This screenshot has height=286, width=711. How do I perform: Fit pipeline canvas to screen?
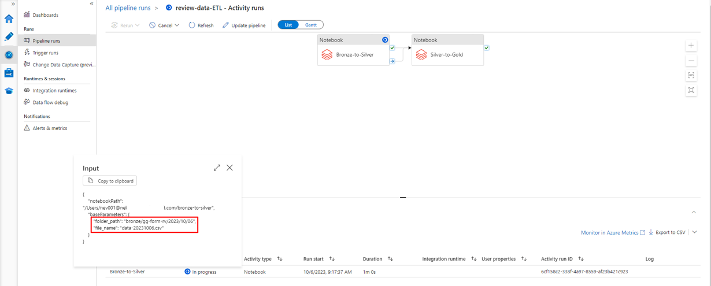(x=691, y=90)
